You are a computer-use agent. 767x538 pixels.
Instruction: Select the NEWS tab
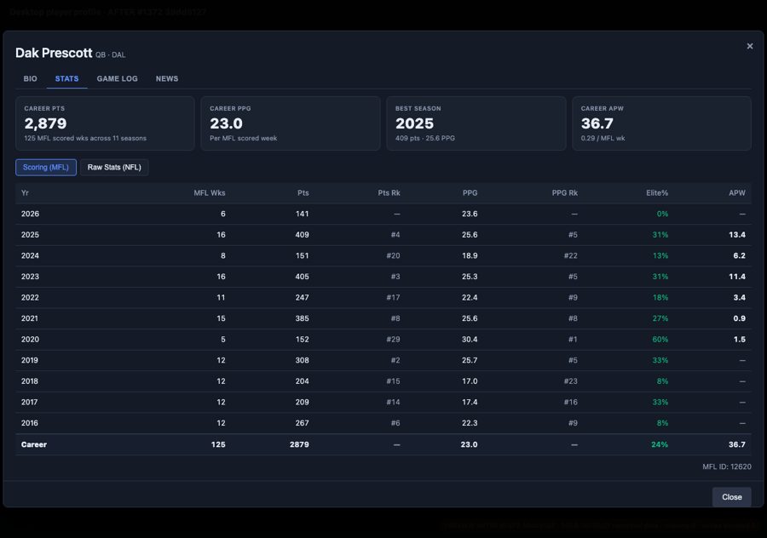167,78
